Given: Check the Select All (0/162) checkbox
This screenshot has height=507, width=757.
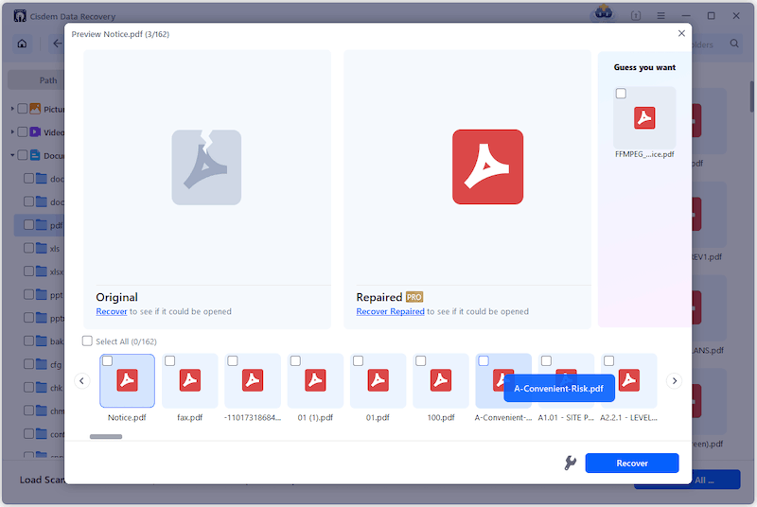Looking at the screenshot, I should coord(87,341).
